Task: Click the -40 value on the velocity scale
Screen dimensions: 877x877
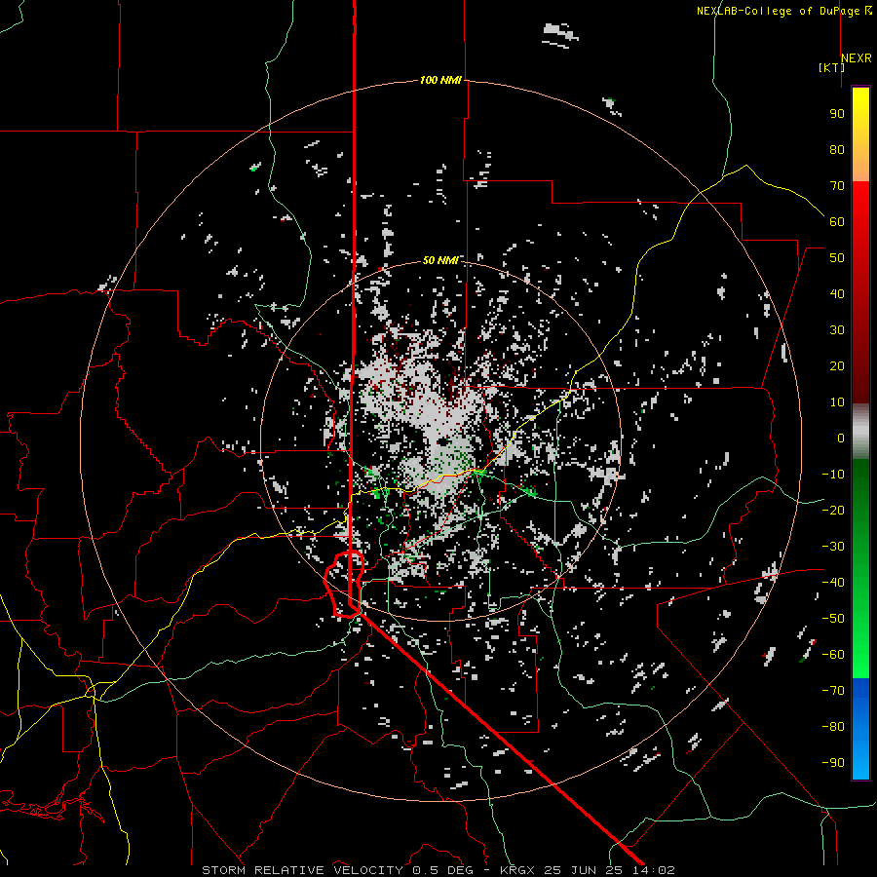Action: pyautogui.click(x=833, y=583)
